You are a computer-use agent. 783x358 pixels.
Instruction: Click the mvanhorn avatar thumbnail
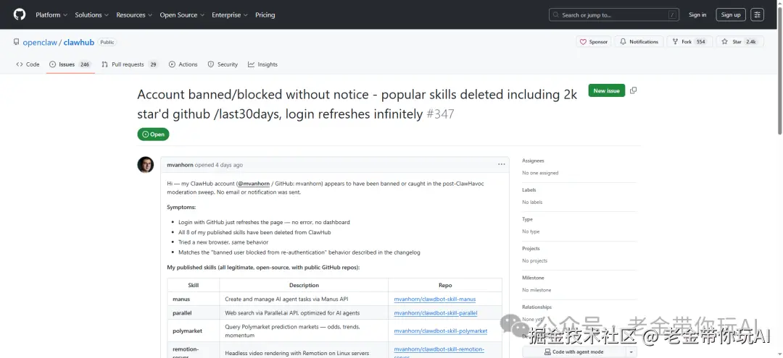145,165
